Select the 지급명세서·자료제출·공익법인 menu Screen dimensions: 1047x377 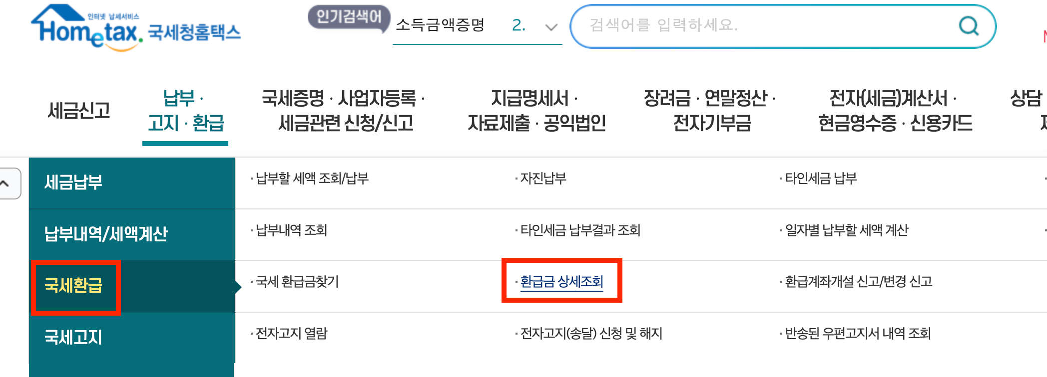(536, 111)
